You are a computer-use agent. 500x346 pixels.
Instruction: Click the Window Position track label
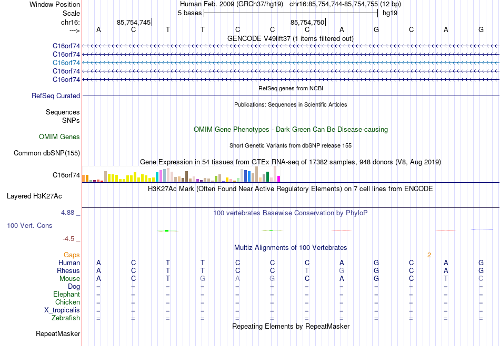(x=55, y=4)
